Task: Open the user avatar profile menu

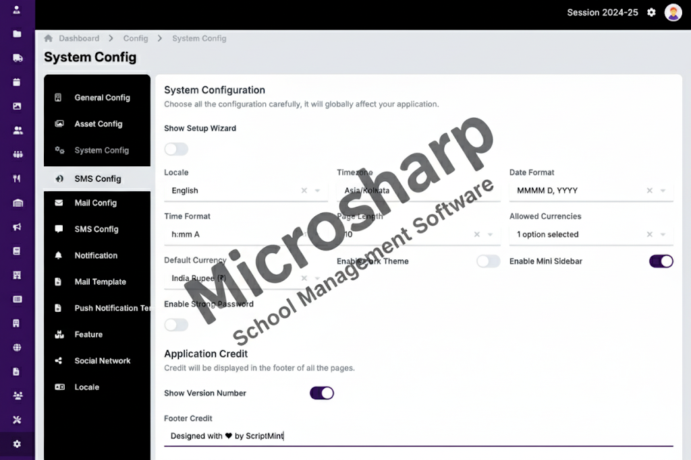Action: coord(673,13)
